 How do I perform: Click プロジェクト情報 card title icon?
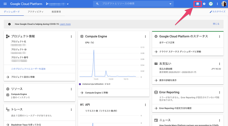pyautogui.click(x=8, y=36)
